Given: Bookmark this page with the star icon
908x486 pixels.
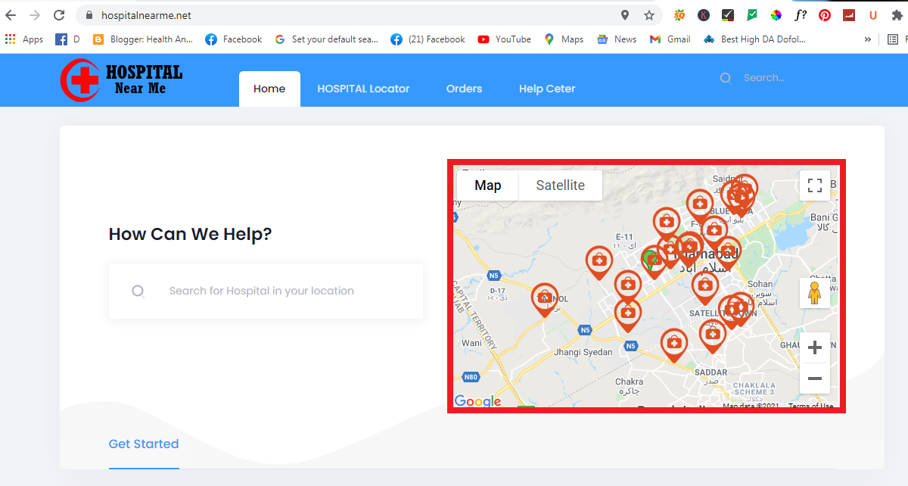Looking at the screenshot, I should [648, 14].
